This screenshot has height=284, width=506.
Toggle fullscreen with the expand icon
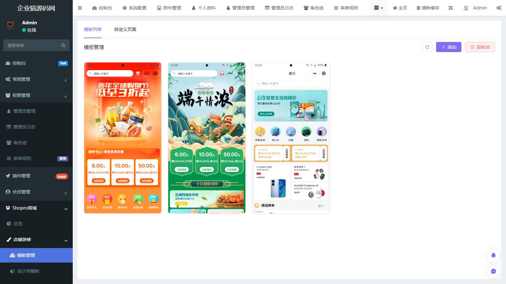click(450, 8)
